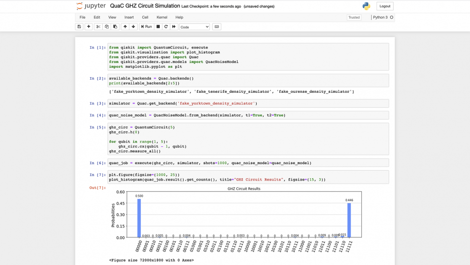Open the Cell menu
Screen dimensions: 470x265
click(145, 17)
